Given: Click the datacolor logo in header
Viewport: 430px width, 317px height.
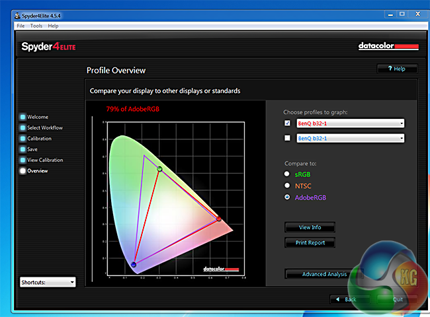Looking at the screenshot, I should tap(388, 46).
